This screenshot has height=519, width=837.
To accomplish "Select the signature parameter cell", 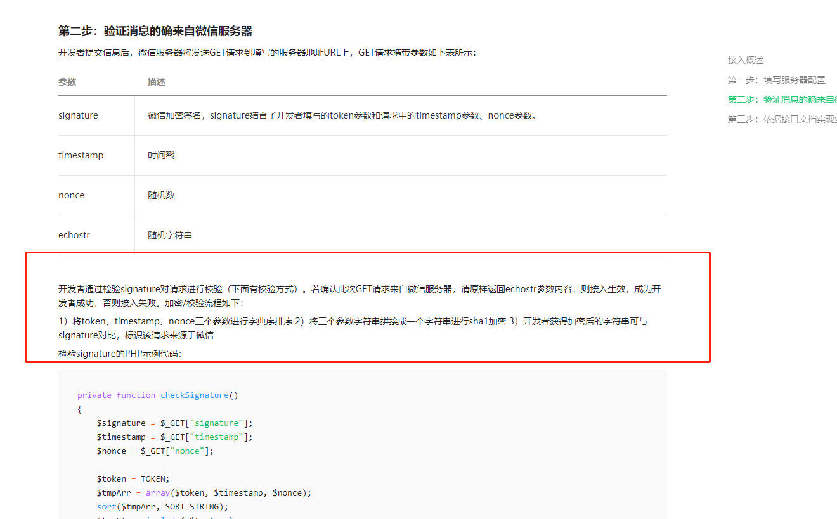I will (x=96, y=115).
